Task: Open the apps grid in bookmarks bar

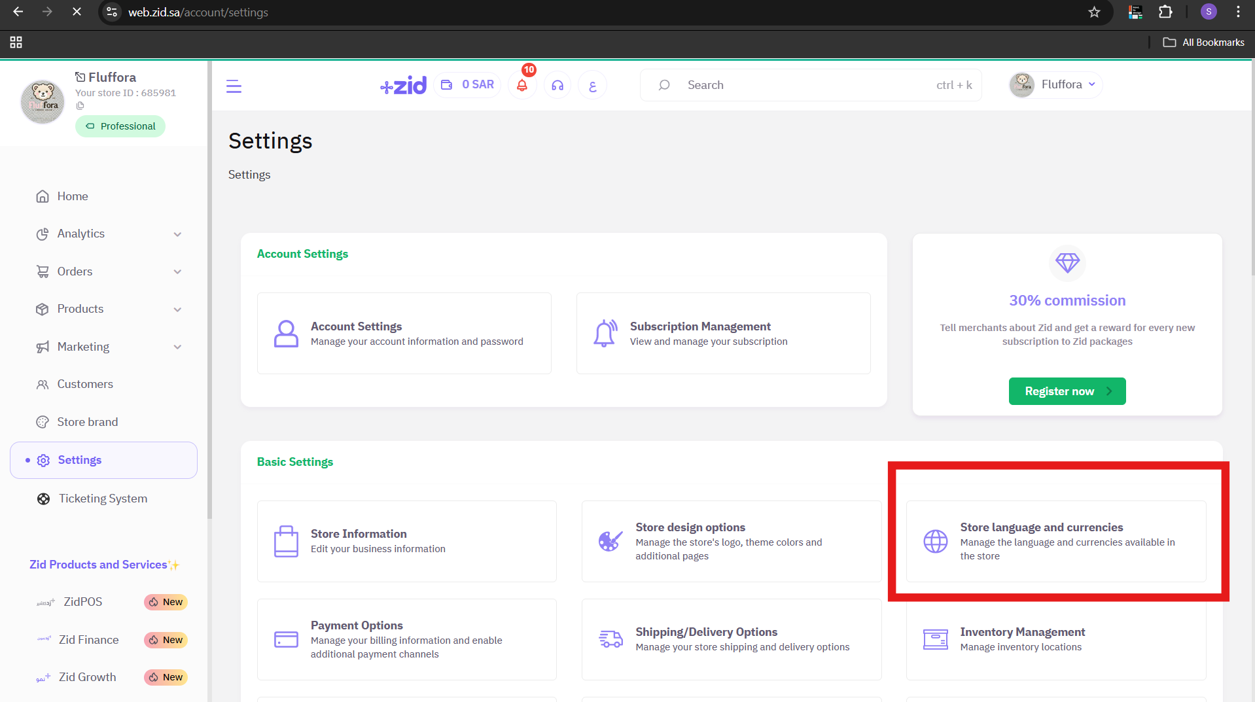Action: [16, 42]
